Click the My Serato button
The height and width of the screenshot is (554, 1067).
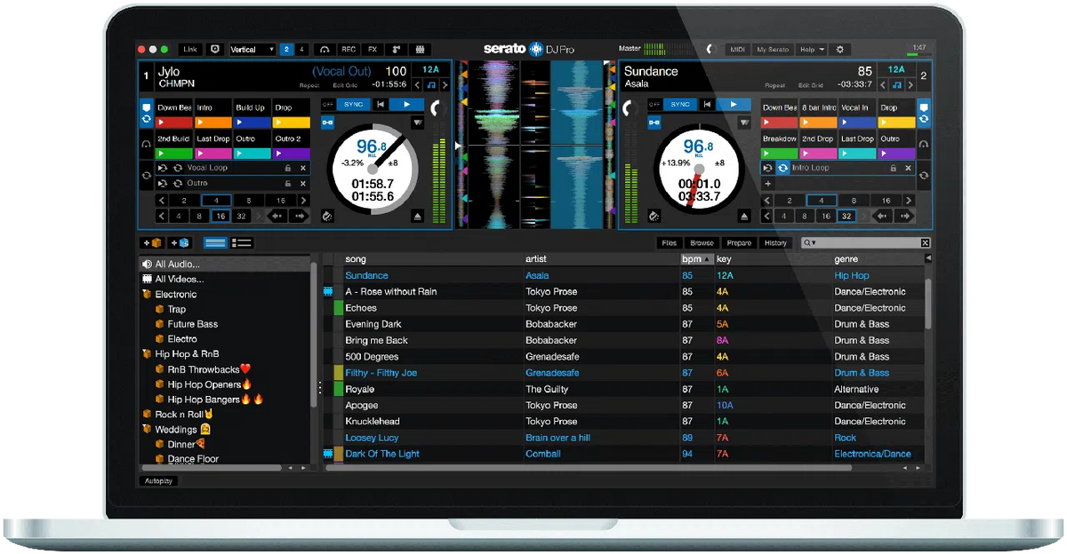pos(772,50)
